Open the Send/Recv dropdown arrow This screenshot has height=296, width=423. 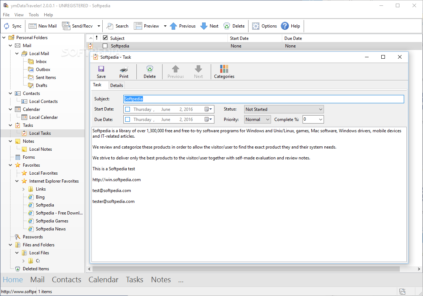click(x=99, y=26)
